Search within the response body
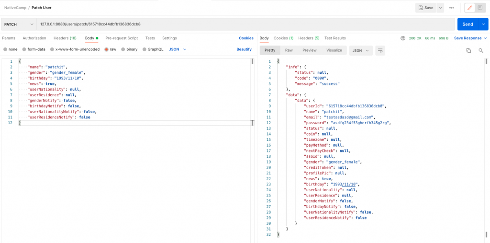490x243 pixels. point(481,50)
